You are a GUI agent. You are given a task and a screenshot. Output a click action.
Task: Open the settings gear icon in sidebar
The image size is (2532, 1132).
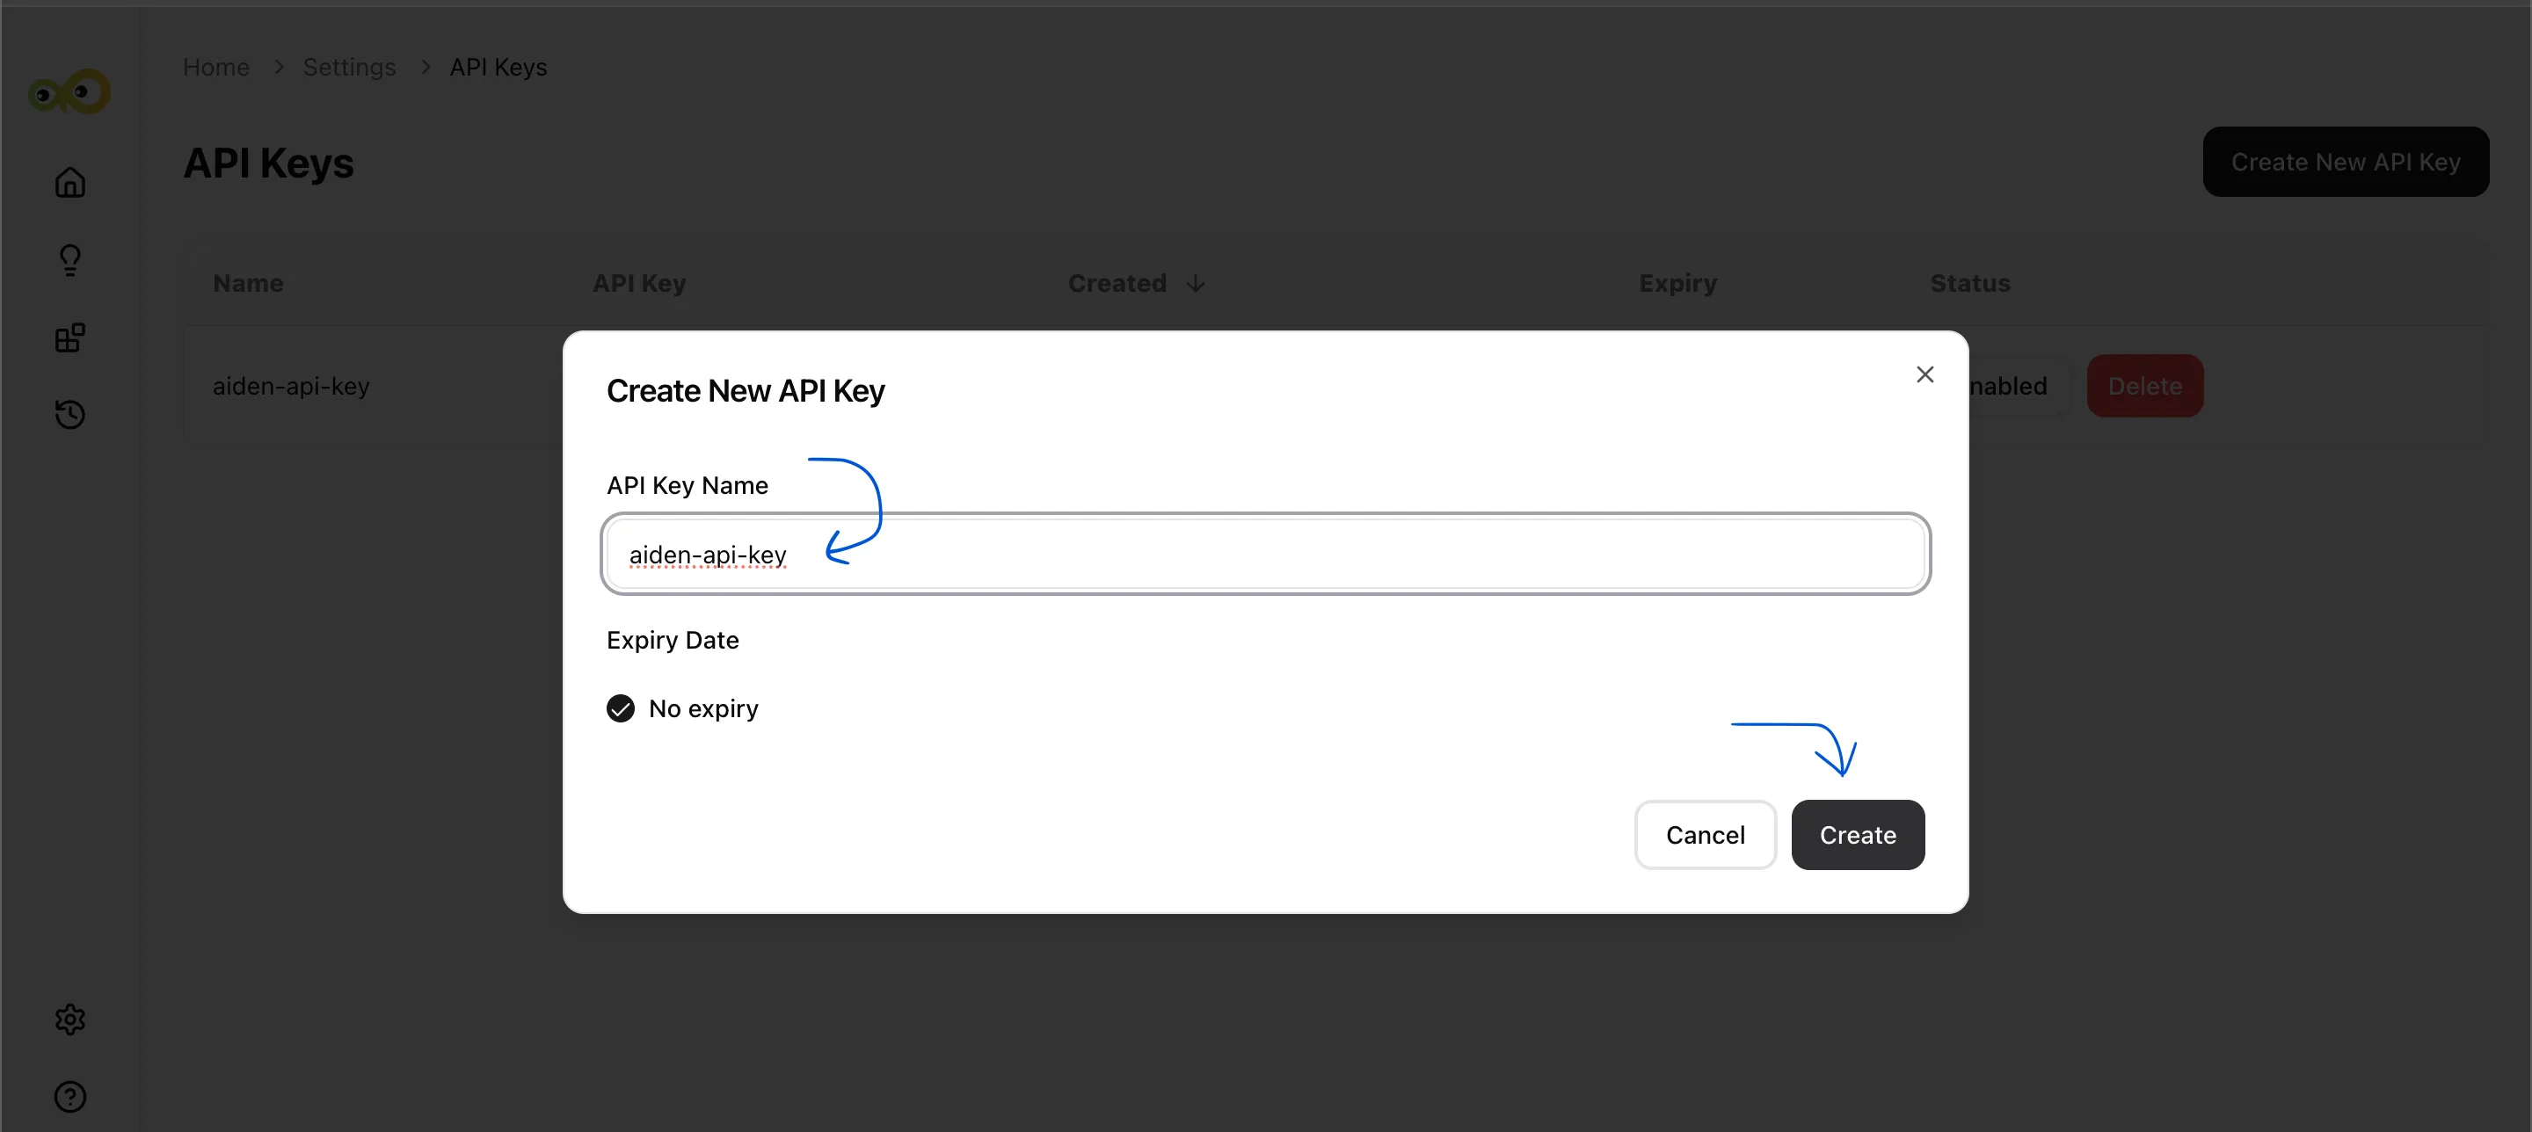tap(69, 1020)
